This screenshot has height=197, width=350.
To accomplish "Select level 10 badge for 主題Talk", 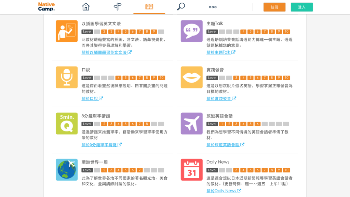I will (x=287, y=32).
